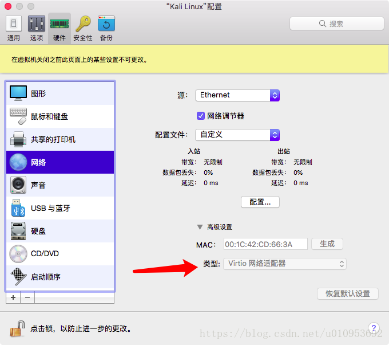Screen dimensions: 389x345
Task: Select 硬盘 label in hardware list
Action: [38, 231]
